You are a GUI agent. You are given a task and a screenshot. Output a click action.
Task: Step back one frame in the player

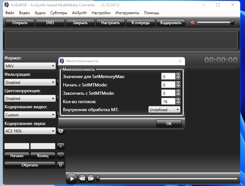[83, 178]
